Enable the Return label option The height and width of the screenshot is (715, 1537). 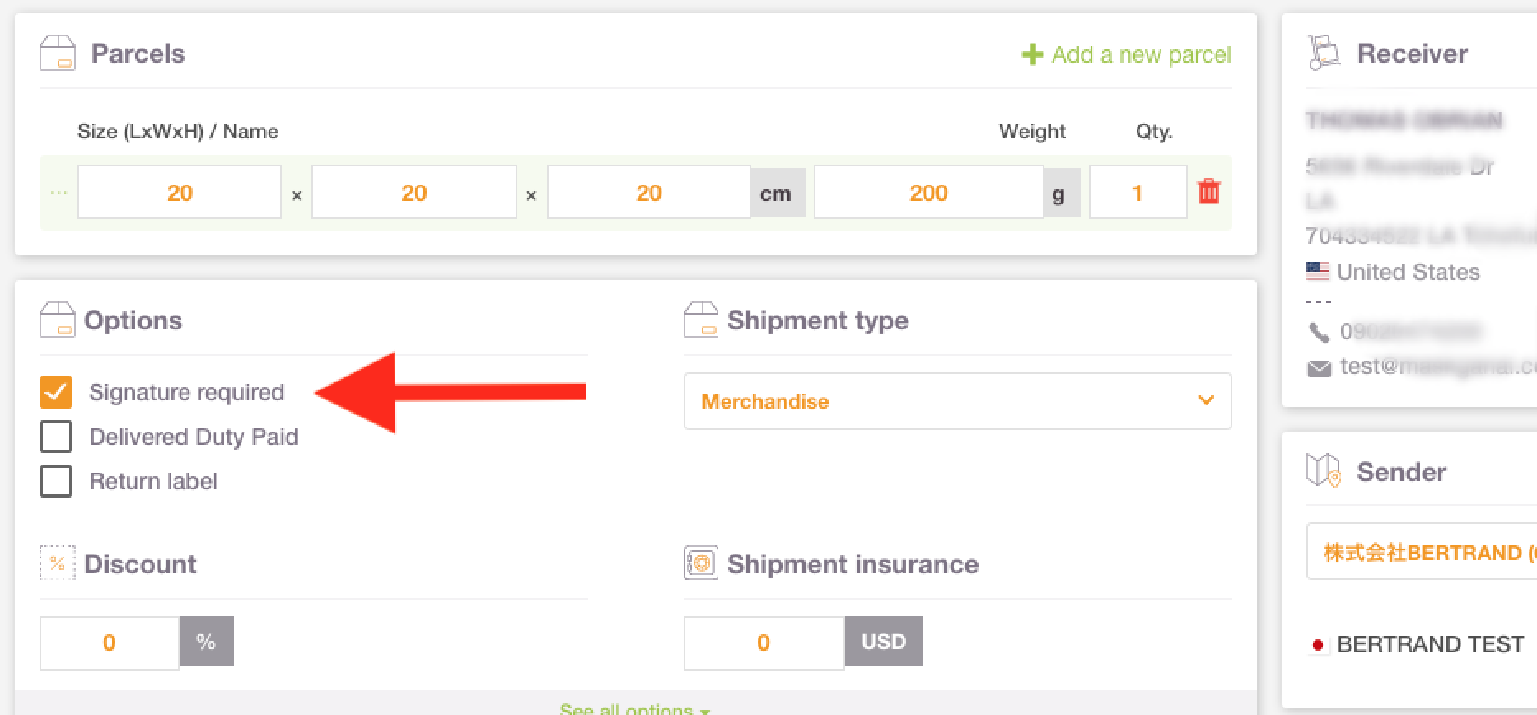pyautogui.click(x=55, y=481)
